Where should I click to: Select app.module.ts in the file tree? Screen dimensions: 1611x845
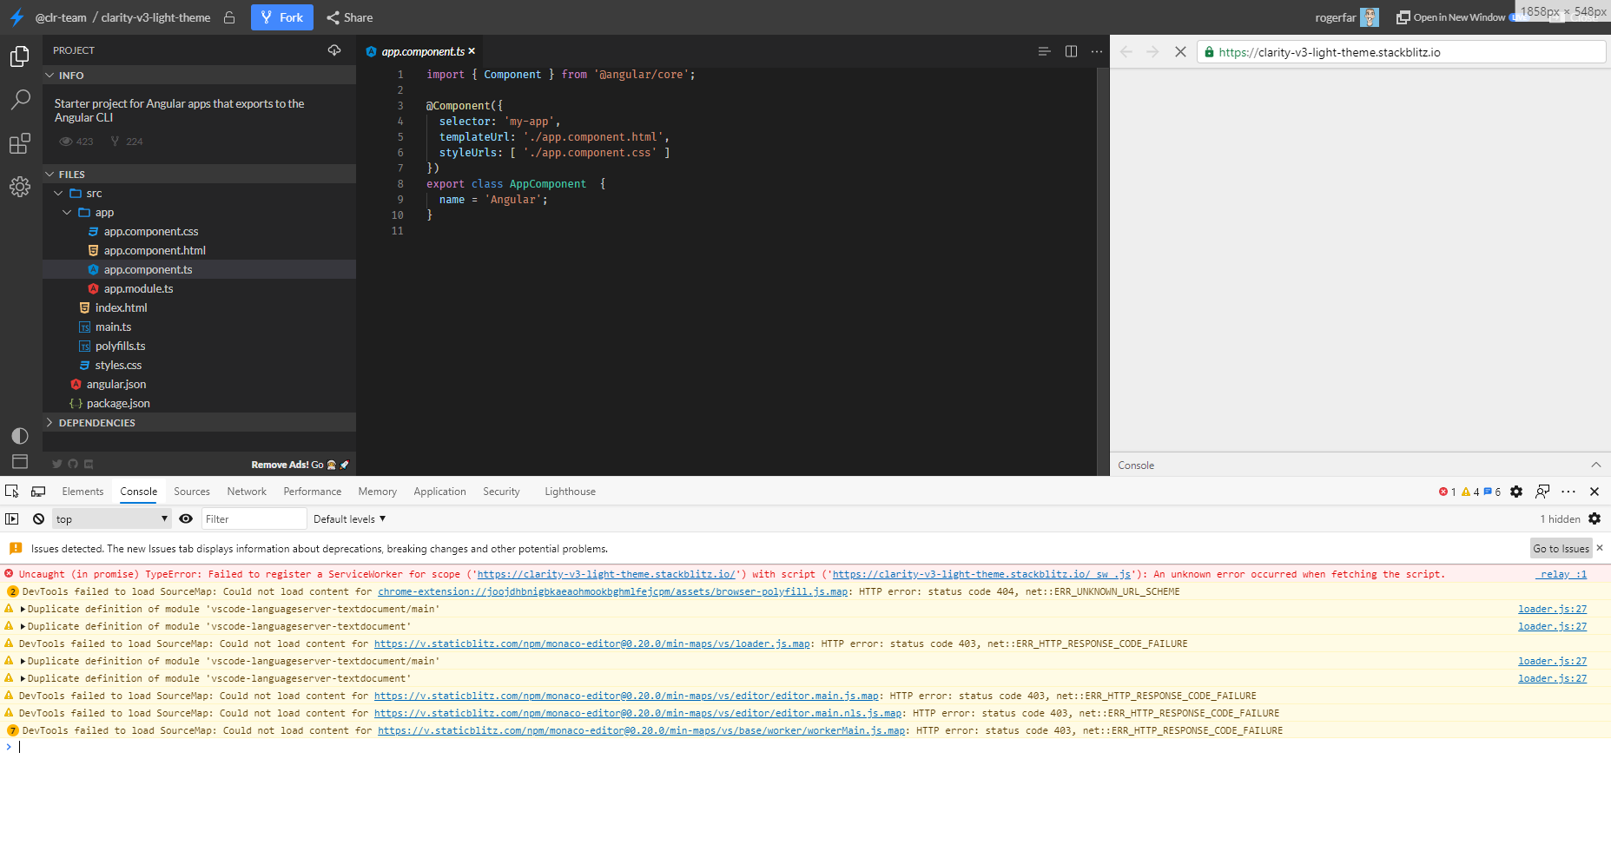point(138,288)
